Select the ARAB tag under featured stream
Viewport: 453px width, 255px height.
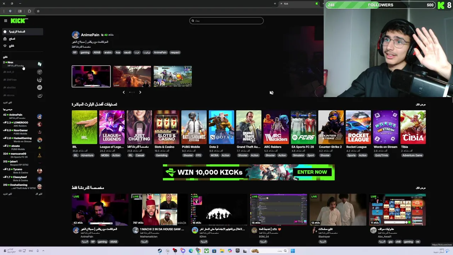(x=97, y=52)
